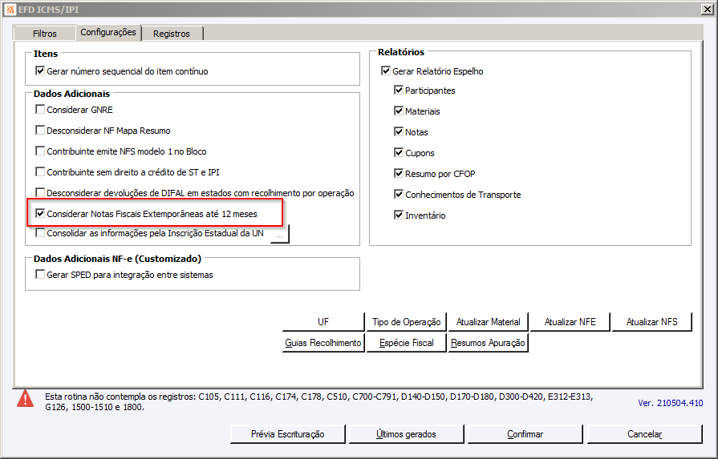Uncheck Gerar número sequencial do item contínuo
The image size is (718, 459).
click(x=40, y=71)
